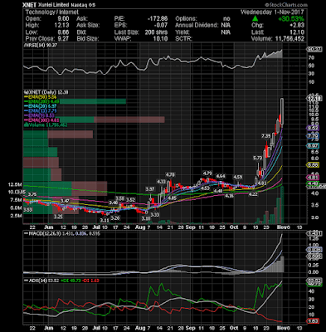This screenshot has height=332, width=326.
Task: Click the purple EMA(5) price tag on right axis
Action: coord(313,128)
